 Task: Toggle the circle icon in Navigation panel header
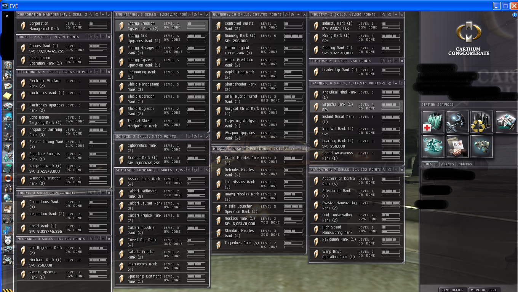[390, 170]
